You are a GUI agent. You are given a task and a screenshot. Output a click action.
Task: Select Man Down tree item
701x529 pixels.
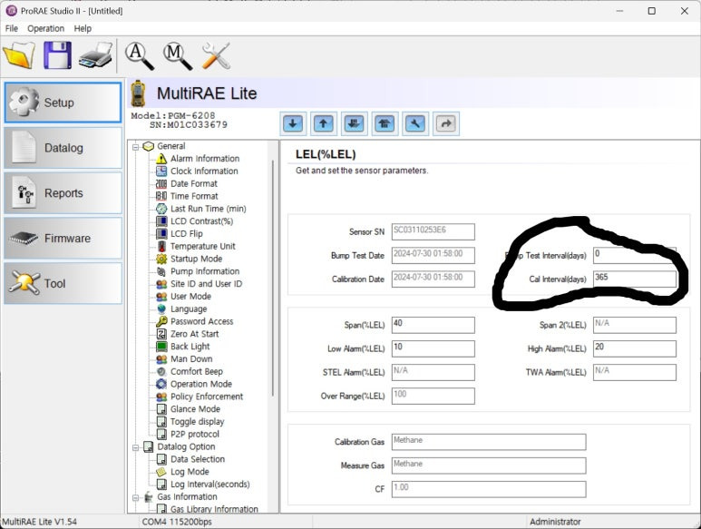coord(191,358)
